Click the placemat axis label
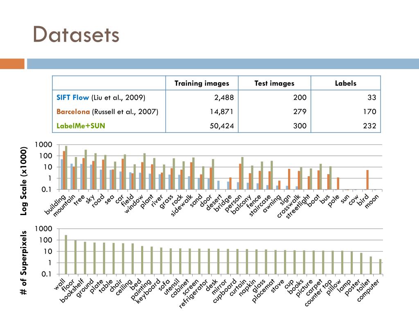 (263, 291)
